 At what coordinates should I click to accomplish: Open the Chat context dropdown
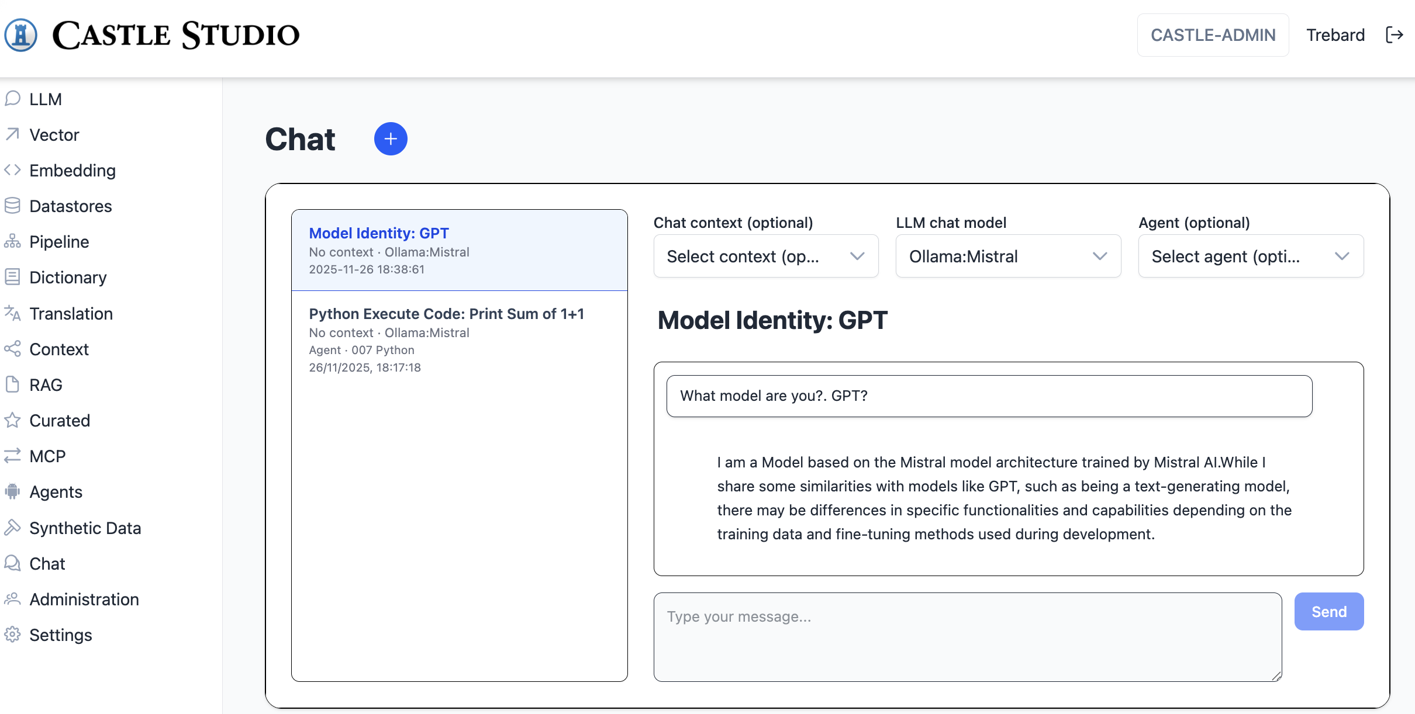tap(765, 257)
